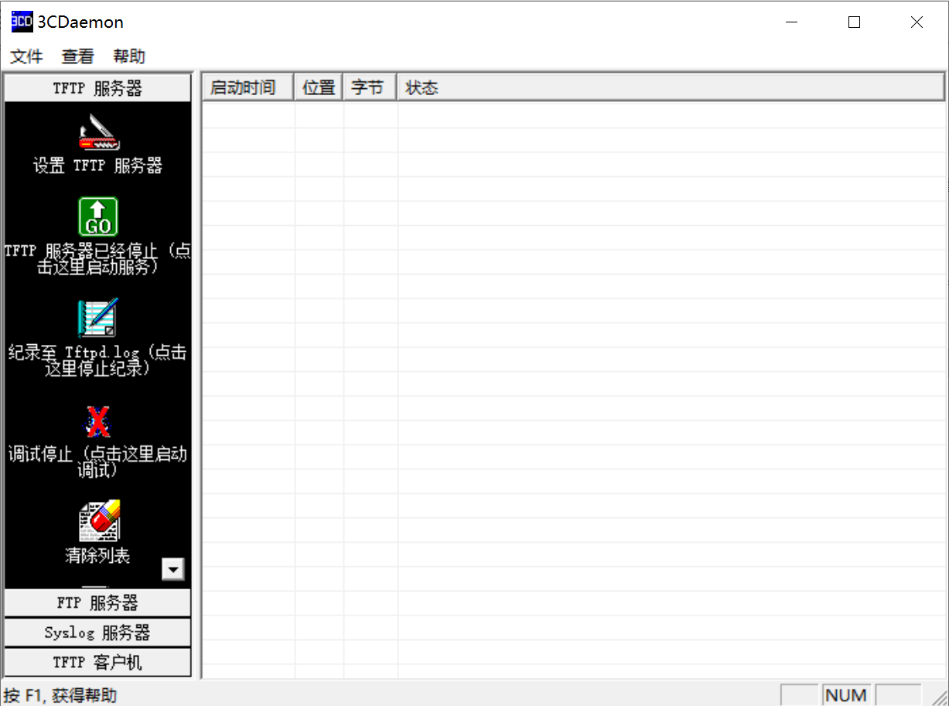This screenshot has height=706, width=949.
Task: Expand the Syslog 服务器 panel
Action: (x=97, y=633)
